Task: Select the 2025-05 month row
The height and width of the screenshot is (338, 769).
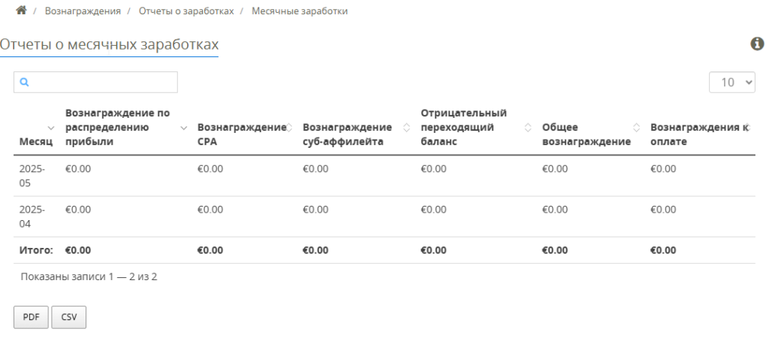Action: [x=384, y=176]
